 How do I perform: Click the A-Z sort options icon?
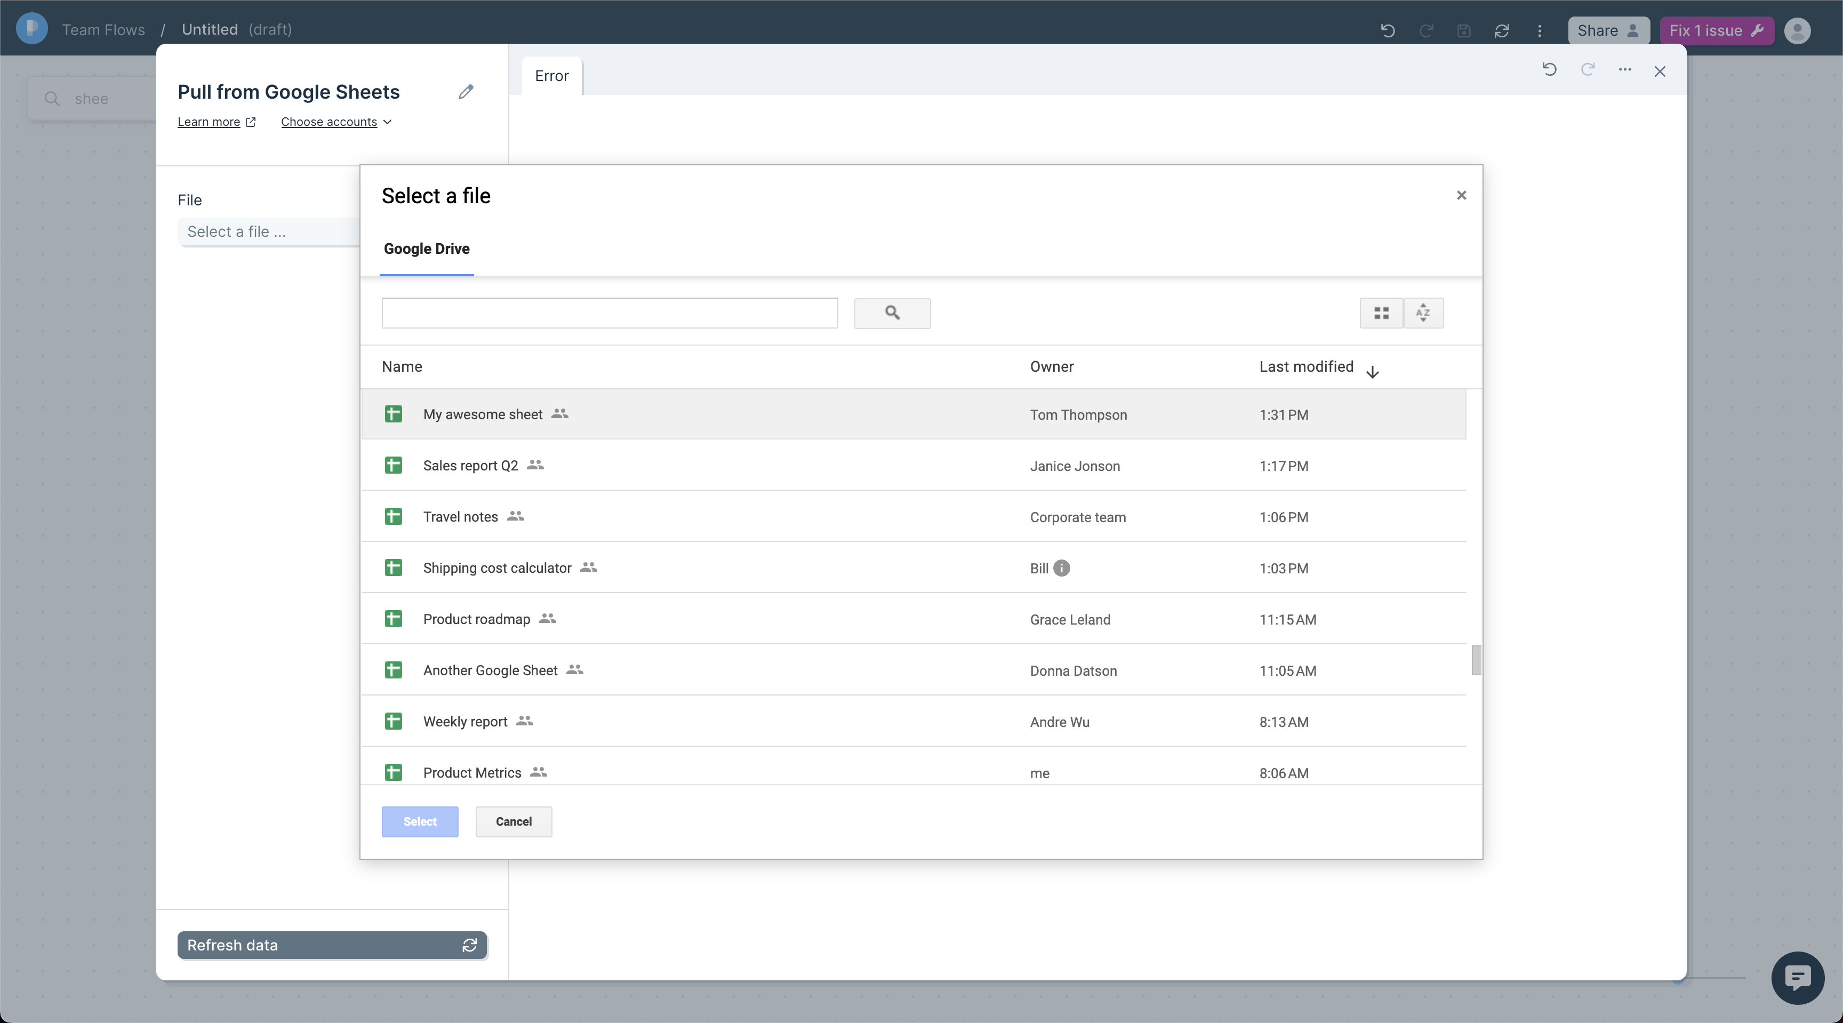[x=1423, y=313]
